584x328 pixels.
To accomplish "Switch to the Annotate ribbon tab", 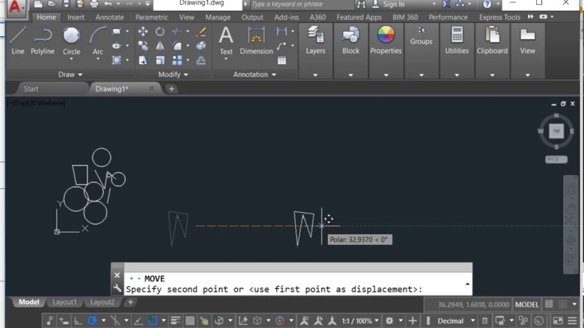I will pos(109,17).
